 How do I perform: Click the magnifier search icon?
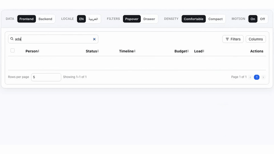[12, 39]
